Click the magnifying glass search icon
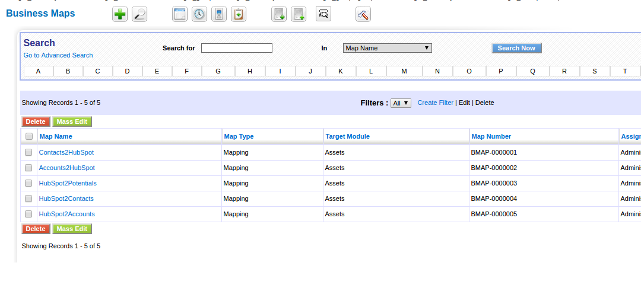This screenshot has height=285, width=641. pos(139,14)
